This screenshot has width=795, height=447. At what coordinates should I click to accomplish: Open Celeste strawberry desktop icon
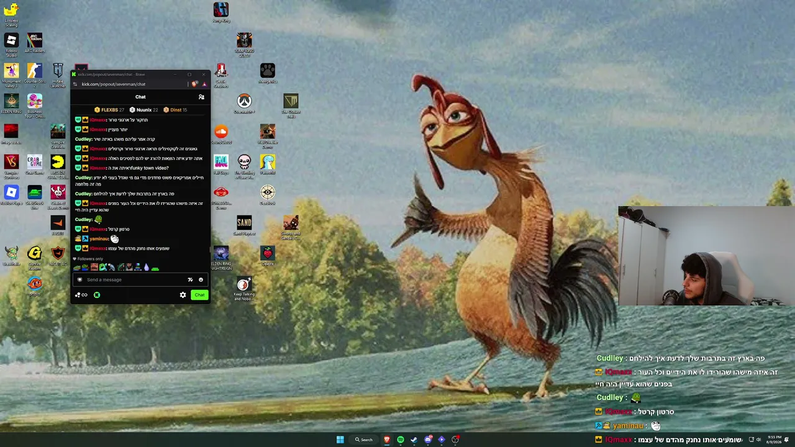pyautogui.click(x=268, y=256)
